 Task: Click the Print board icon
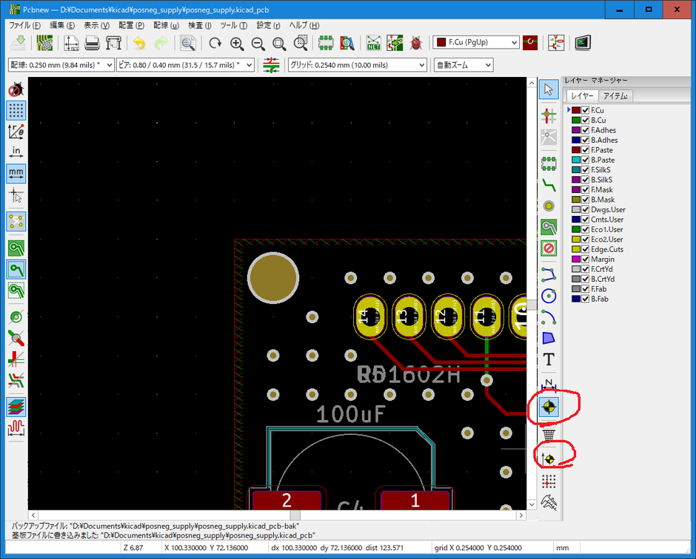coord(92,43)
